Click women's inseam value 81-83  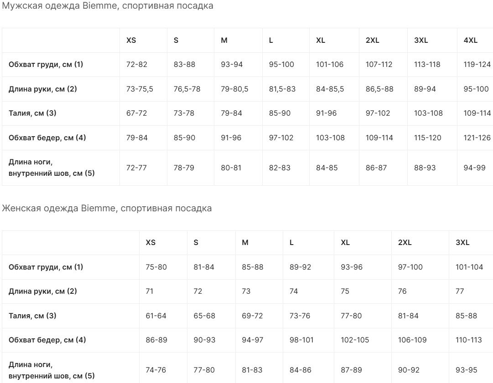click(252, 370)
